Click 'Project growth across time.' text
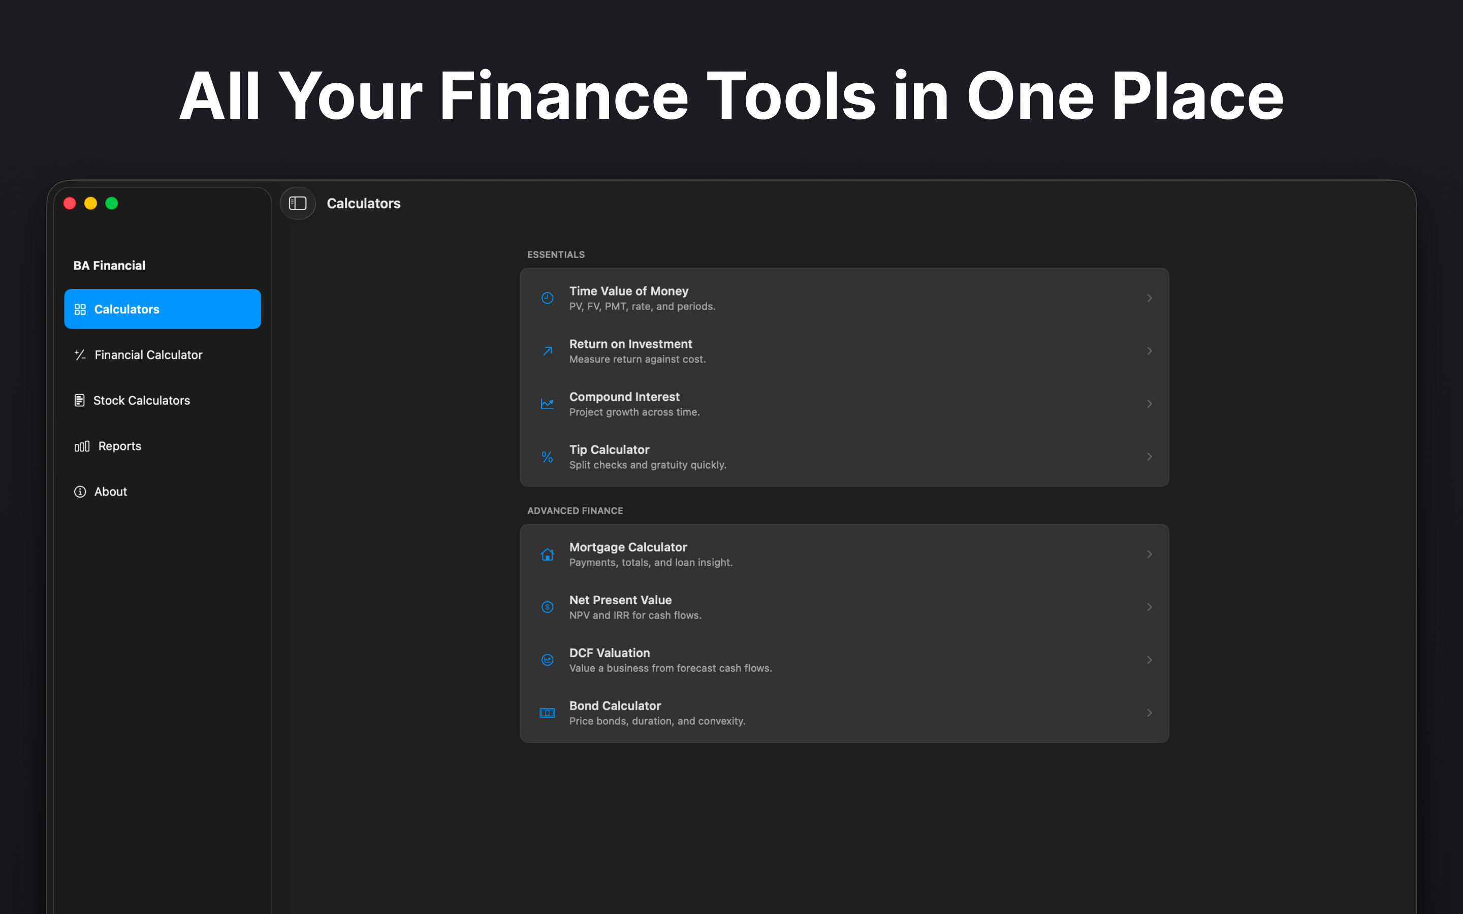 (634, 412)
